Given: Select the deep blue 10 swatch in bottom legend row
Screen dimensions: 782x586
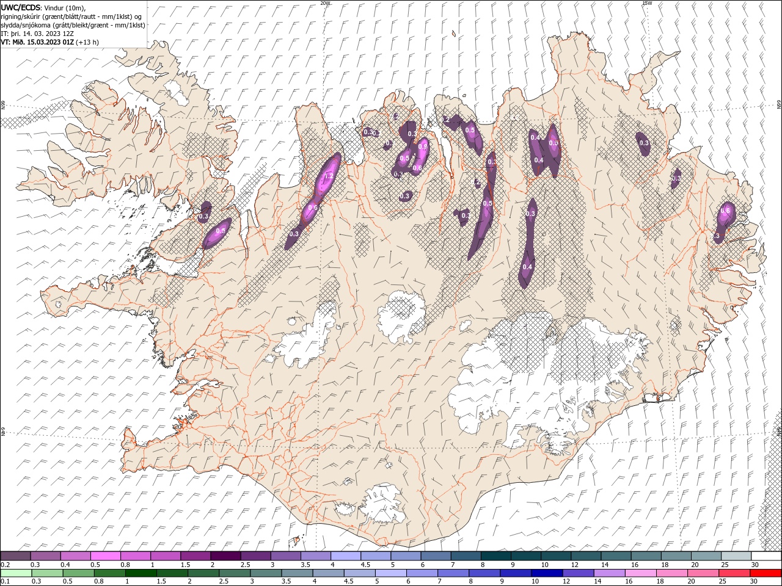Looking at the screenshot, I should pyautogui.click(x=546, y=574).
